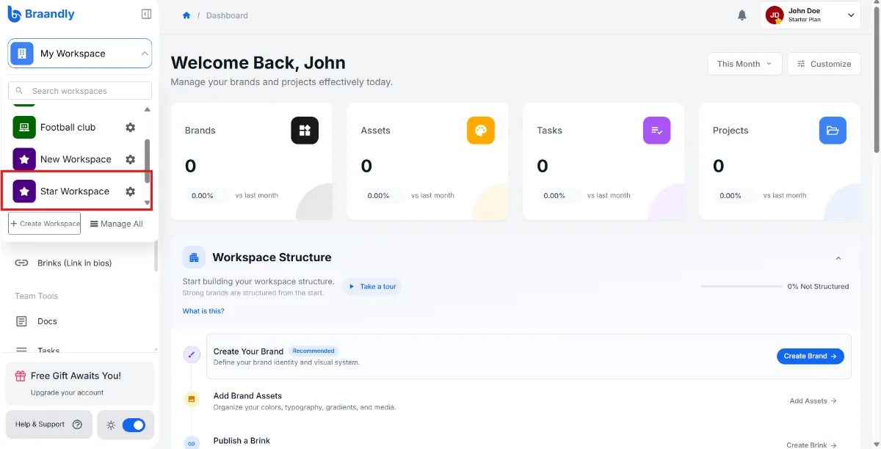
Task: Click the Create Brand button
Action: pyautogui.click(x=811, y=356)
